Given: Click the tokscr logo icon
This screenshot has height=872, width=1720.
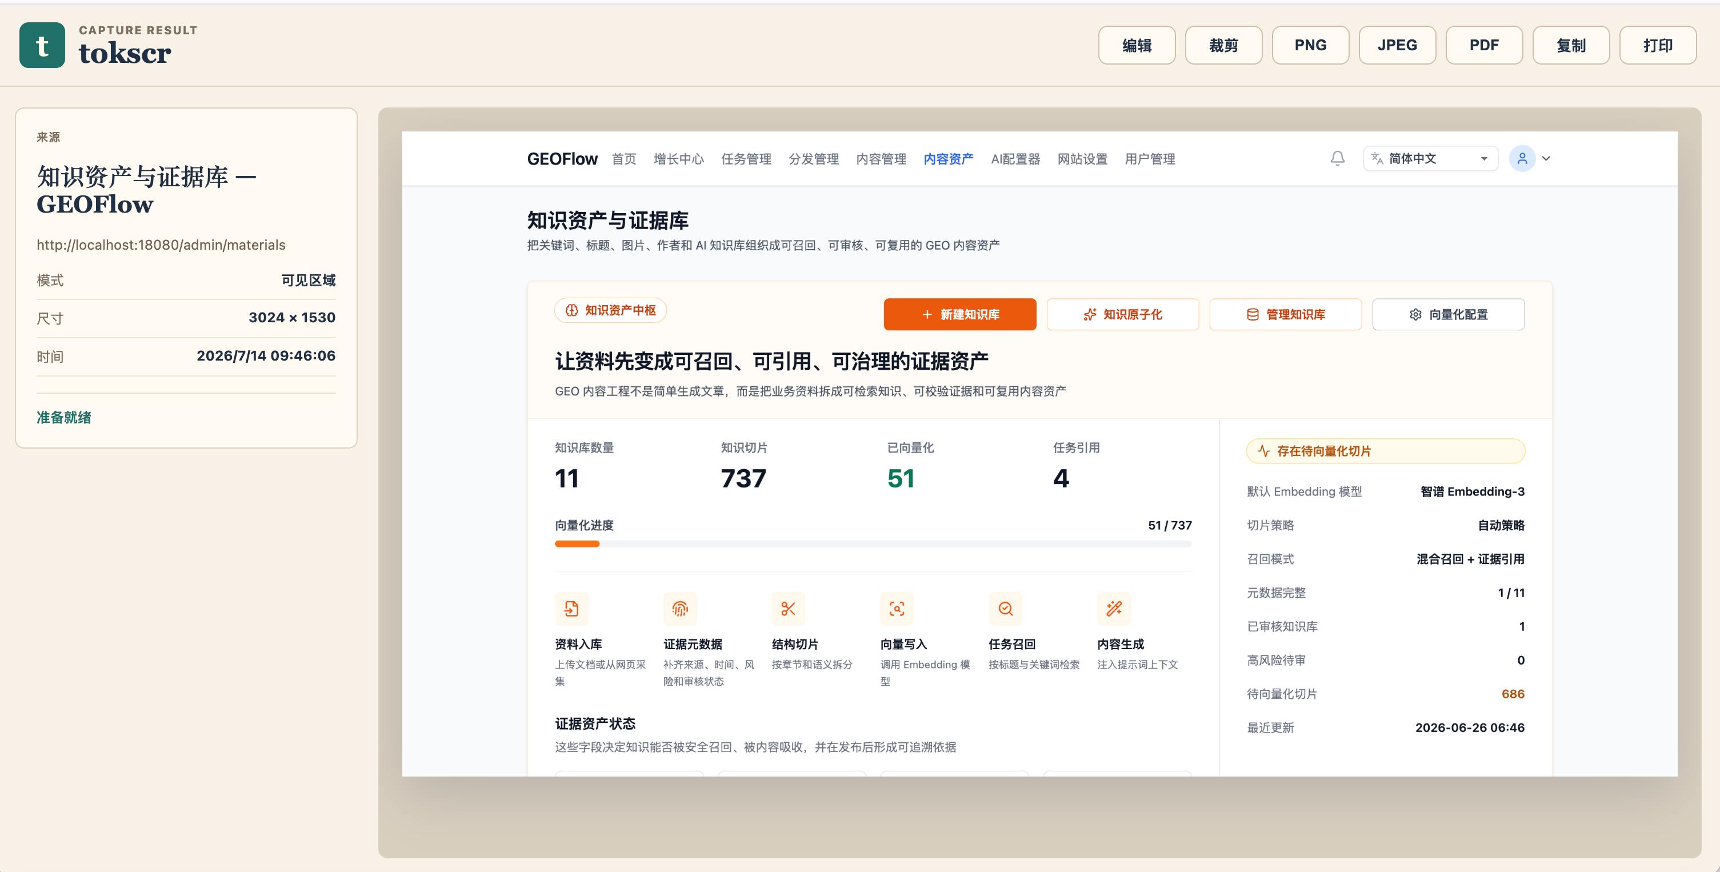Looking at the screenshot, I should (x=42, y=45).
